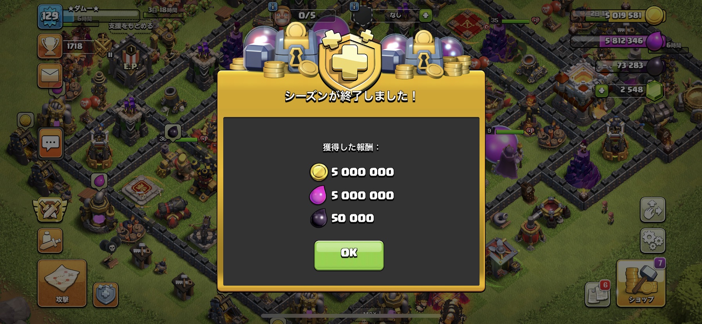Confirm season rewards with OK button
This screenshot has height=324, width=702.
[x=349, y=255]
